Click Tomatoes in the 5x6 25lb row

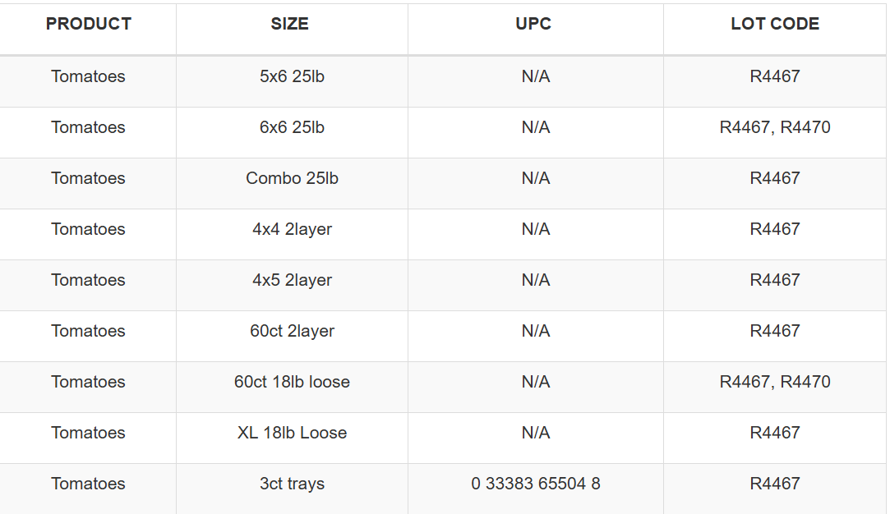(88, 76)
